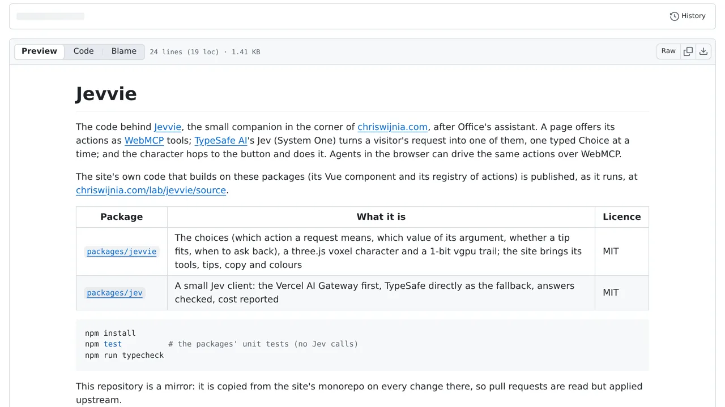Open chriswijnia.com/lab/jevvie/source link
The image size is (725, 407).
(x=151, y=190)
